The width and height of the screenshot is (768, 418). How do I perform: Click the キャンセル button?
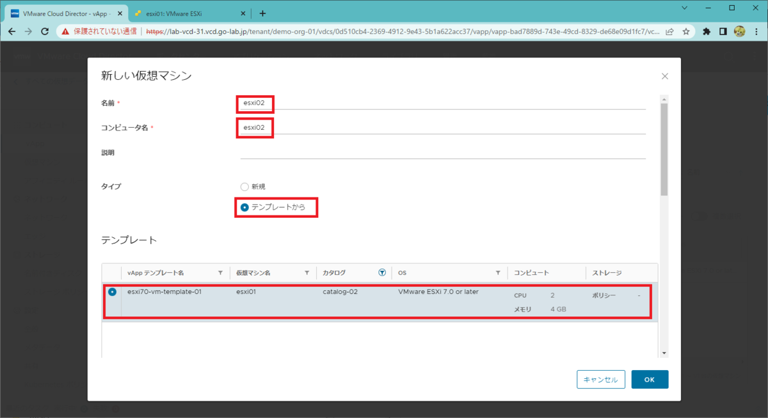(600, 380)
